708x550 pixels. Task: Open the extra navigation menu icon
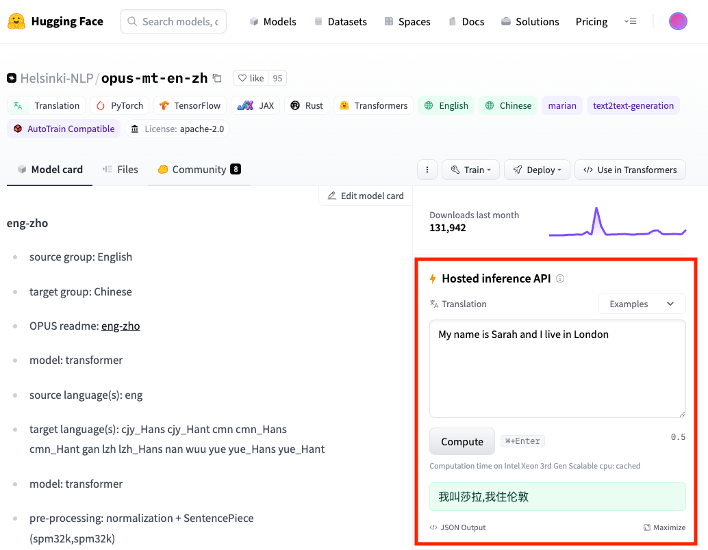631,22
